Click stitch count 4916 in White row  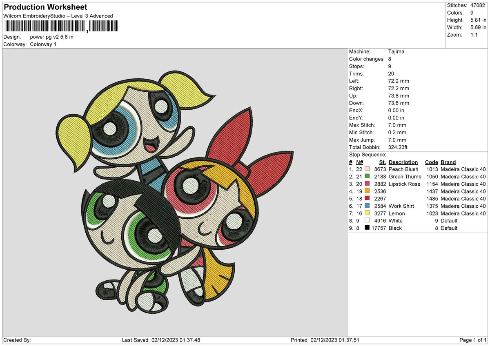(380, 221)
